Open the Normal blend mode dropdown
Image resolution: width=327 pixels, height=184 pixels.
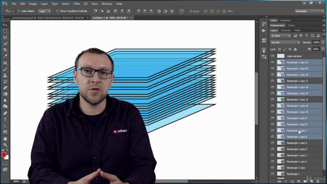(285, 42)
